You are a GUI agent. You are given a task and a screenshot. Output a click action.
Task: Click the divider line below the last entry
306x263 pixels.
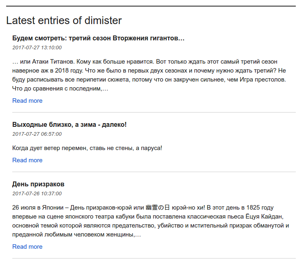154,258
